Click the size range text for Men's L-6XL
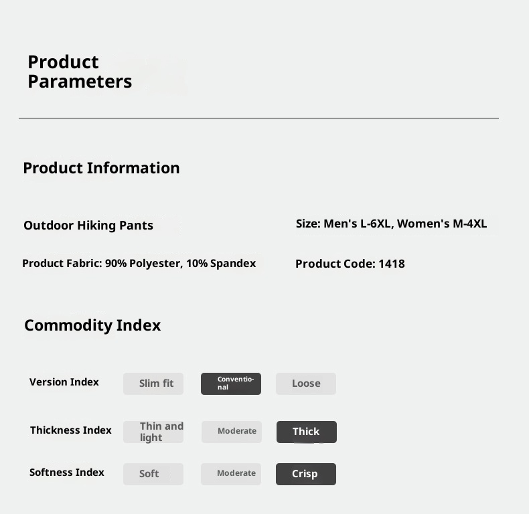The image size is (529, 514). pyautogui.click(x=391, y=224)
